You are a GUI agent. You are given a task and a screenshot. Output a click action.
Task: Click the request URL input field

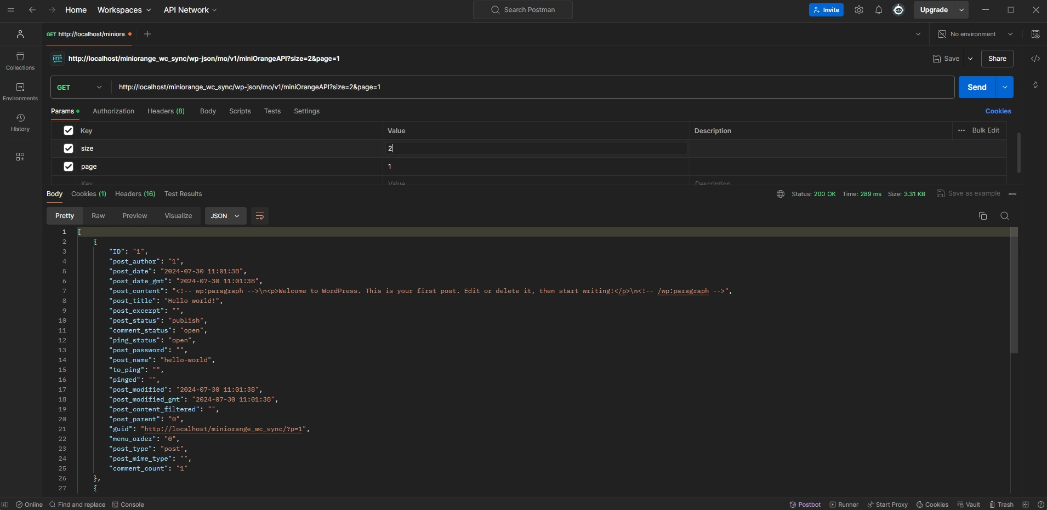[533, 87]
